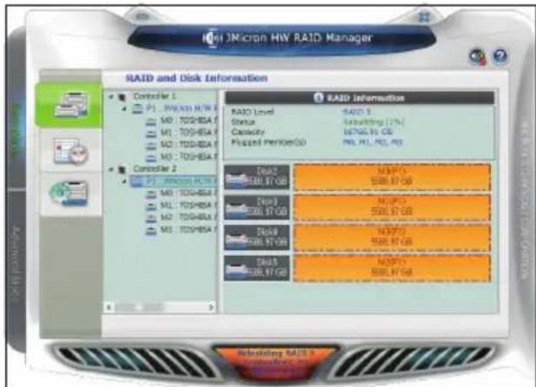This screenshot has width=536, height=387.
Task: Click the small button at the window's top-right corner
Action: click(424, 16)
